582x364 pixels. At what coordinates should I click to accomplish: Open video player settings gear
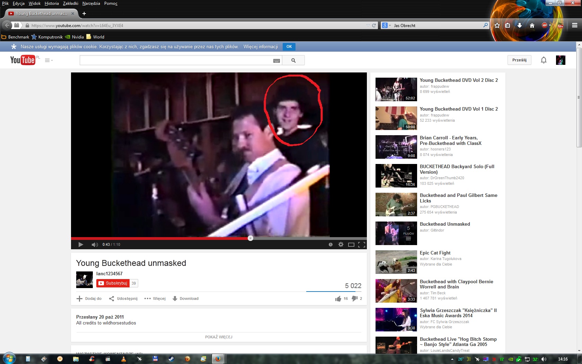tap(341, 244)
